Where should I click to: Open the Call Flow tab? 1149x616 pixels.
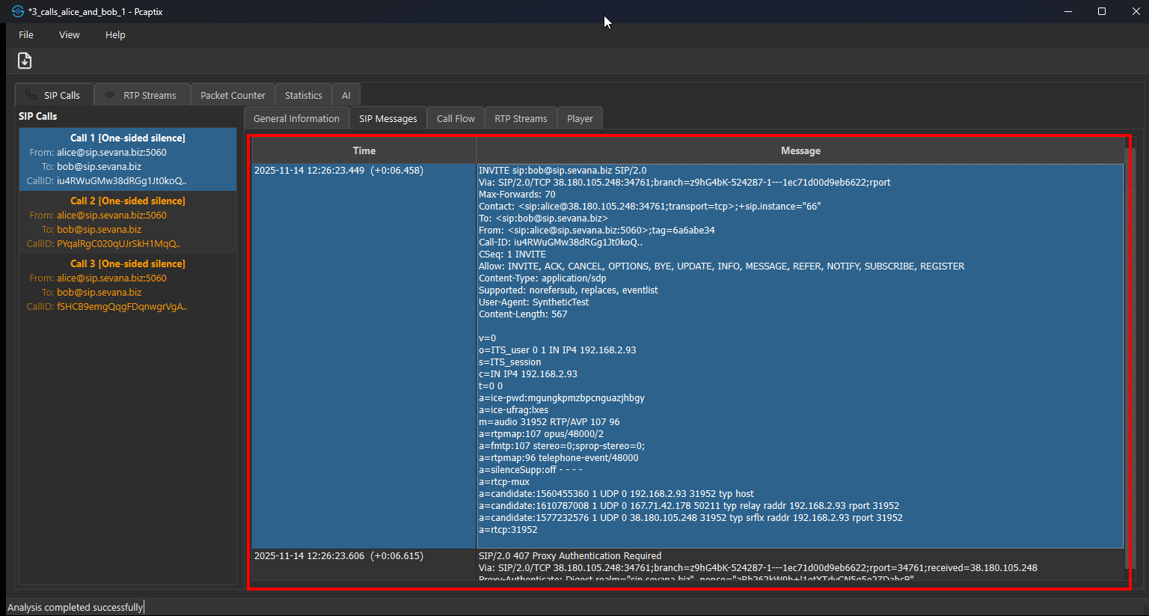tap(456, 118)
